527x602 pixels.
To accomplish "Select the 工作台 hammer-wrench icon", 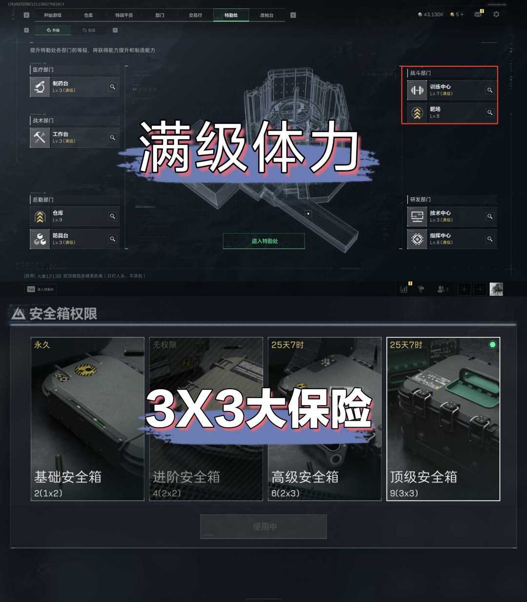I will pos(40,138).
